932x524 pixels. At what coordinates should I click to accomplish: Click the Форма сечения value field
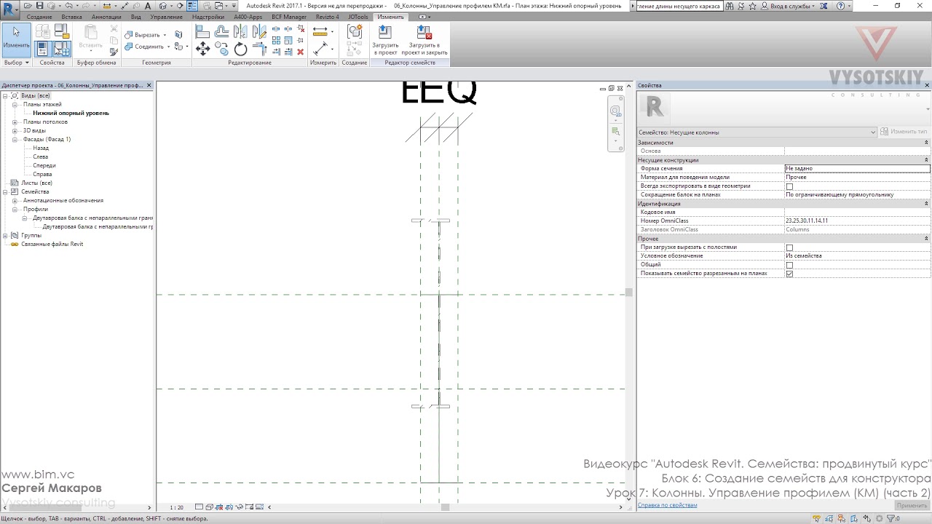click(x=857, y=169)
